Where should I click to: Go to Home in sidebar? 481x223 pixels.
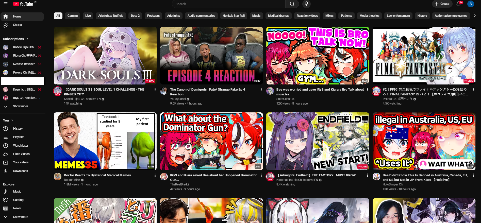tap(22, 16)
